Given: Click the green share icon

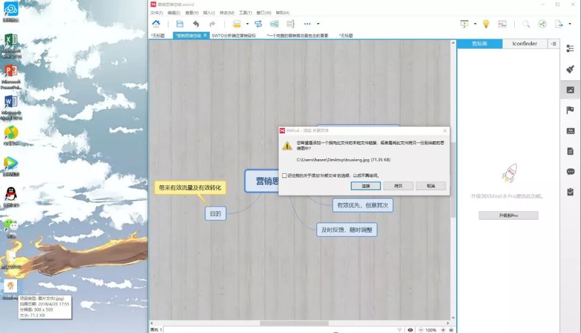Looking at the screenshot, I should coord(542,24).
